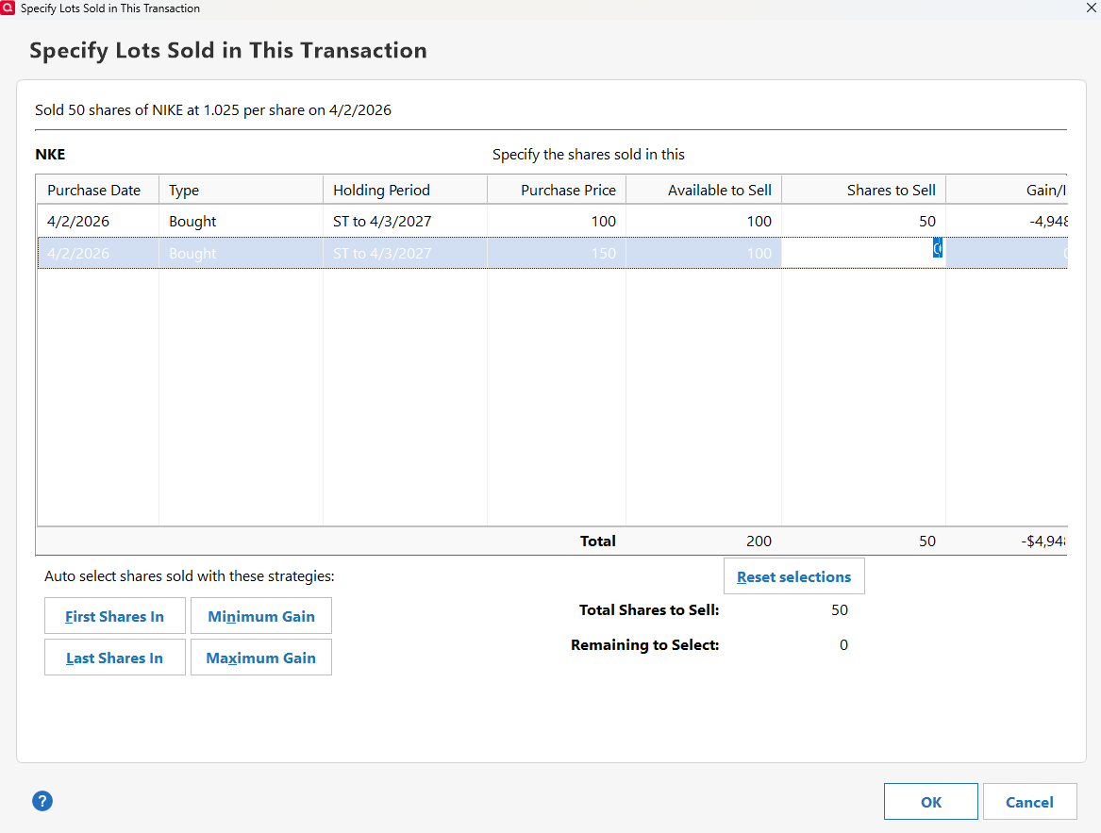
Task: Click the Purchase Price column header
Action: click(x=568, y=190)
